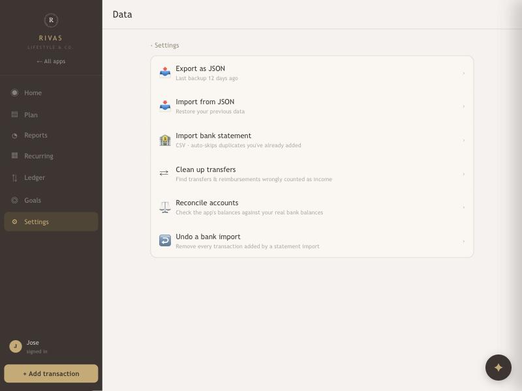Click the Undo a bank import arrow icon
Screen dimensions: 522x391
[x=165, y=240]
